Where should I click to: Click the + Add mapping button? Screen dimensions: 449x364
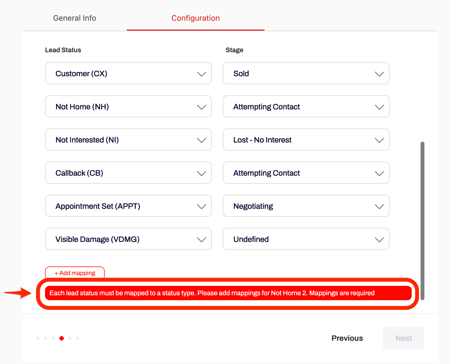75,273
